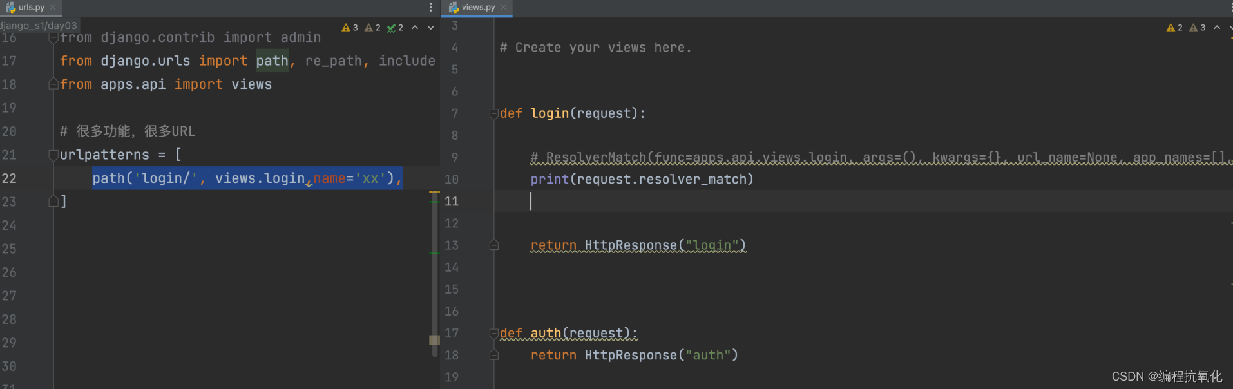
Task: Click the Python file icon on urls.py tab
Action: click(x=10, y=8)
